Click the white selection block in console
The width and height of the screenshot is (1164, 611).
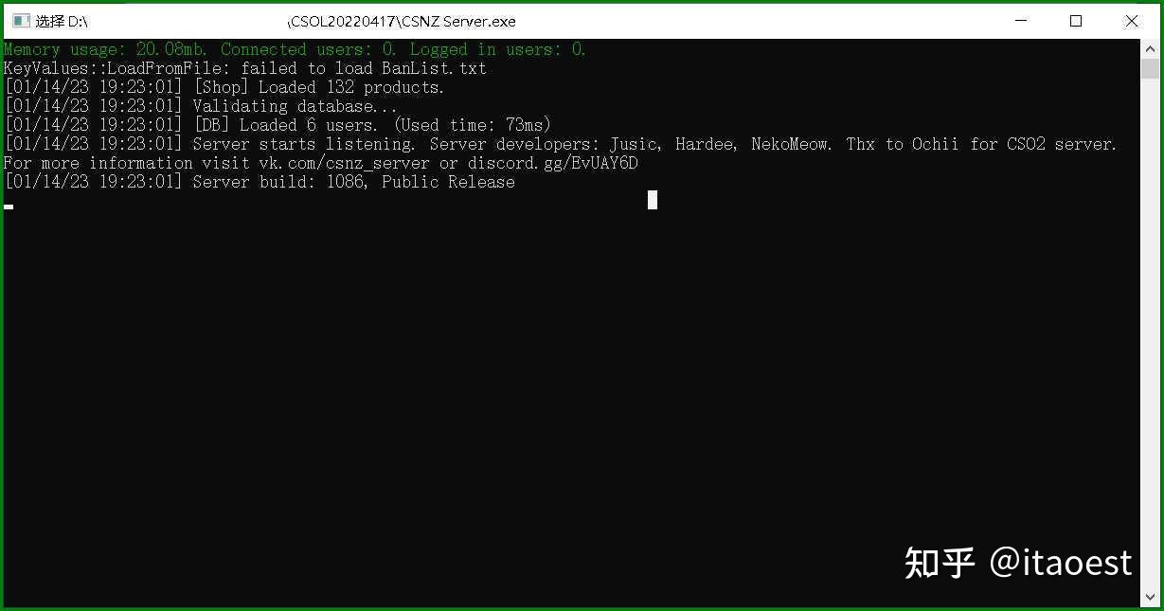(x=653, y=200)
